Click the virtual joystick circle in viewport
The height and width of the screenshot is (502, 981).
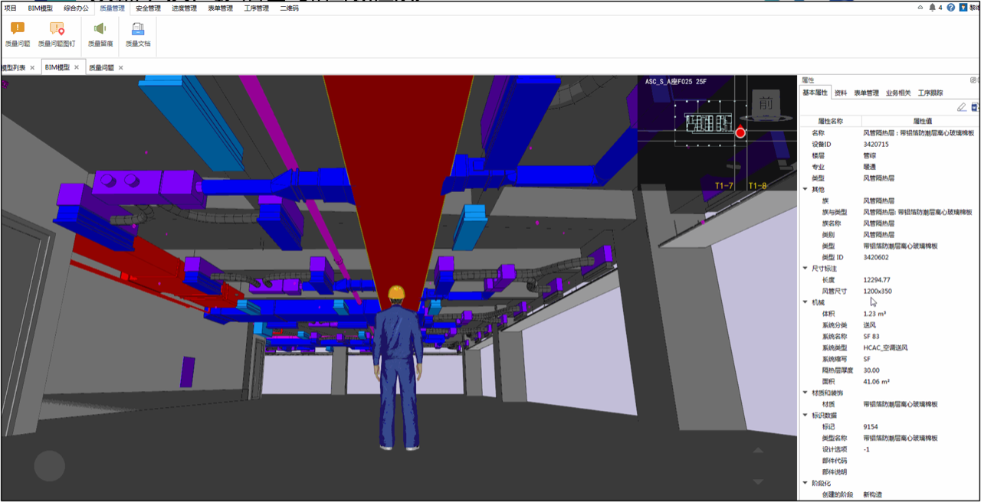pos(50,465)
